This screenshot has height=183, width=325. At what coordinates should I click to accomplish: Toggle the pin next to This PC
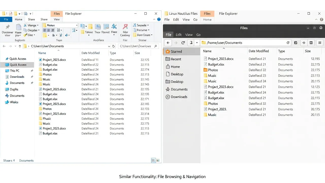(32, 71)
